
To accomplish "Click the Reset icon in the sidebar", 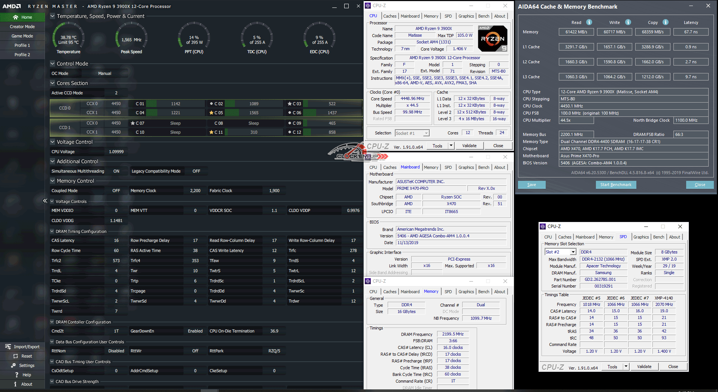I will point(16,356).
